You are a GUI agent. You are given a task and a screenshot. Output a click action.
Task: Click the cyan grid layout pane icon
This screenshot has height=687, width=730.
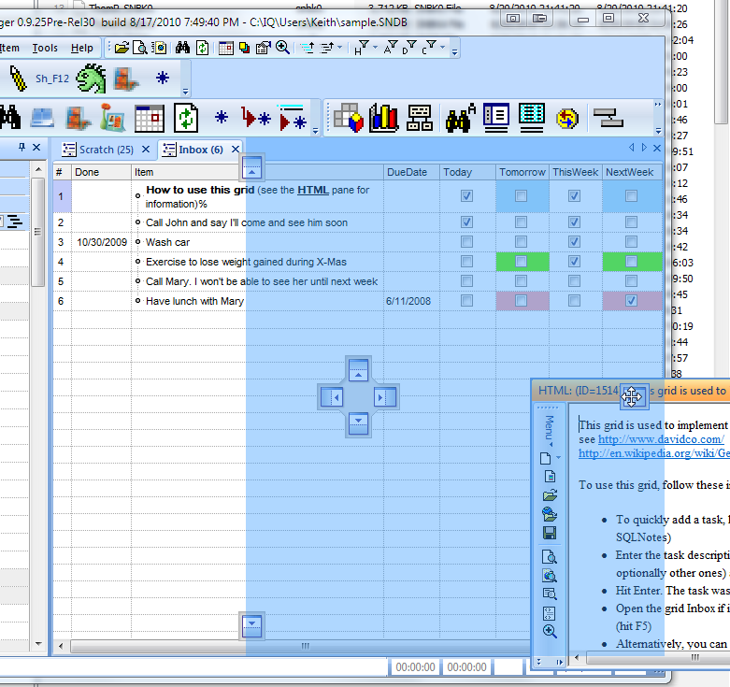(532, 117)
